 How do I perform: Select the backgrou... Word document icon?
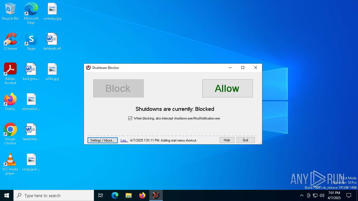[31, 72]
